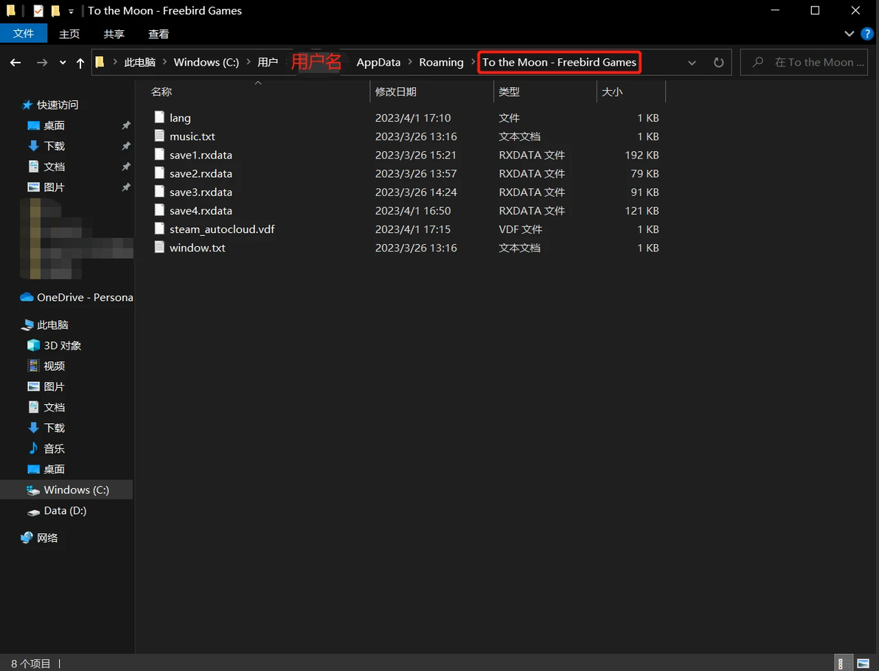
Task: Expand address bar history dropdown
Action: [692, 63]
